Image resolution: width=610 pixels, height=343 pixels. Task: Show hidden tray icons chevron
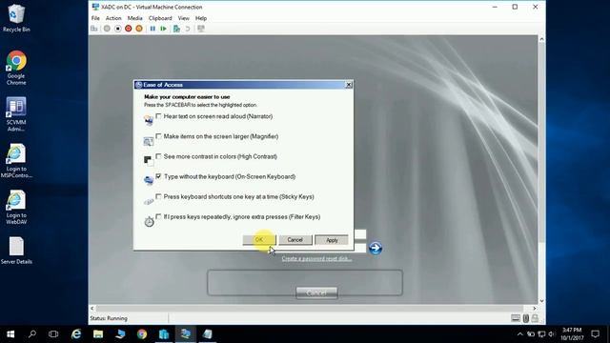(520, 334)
